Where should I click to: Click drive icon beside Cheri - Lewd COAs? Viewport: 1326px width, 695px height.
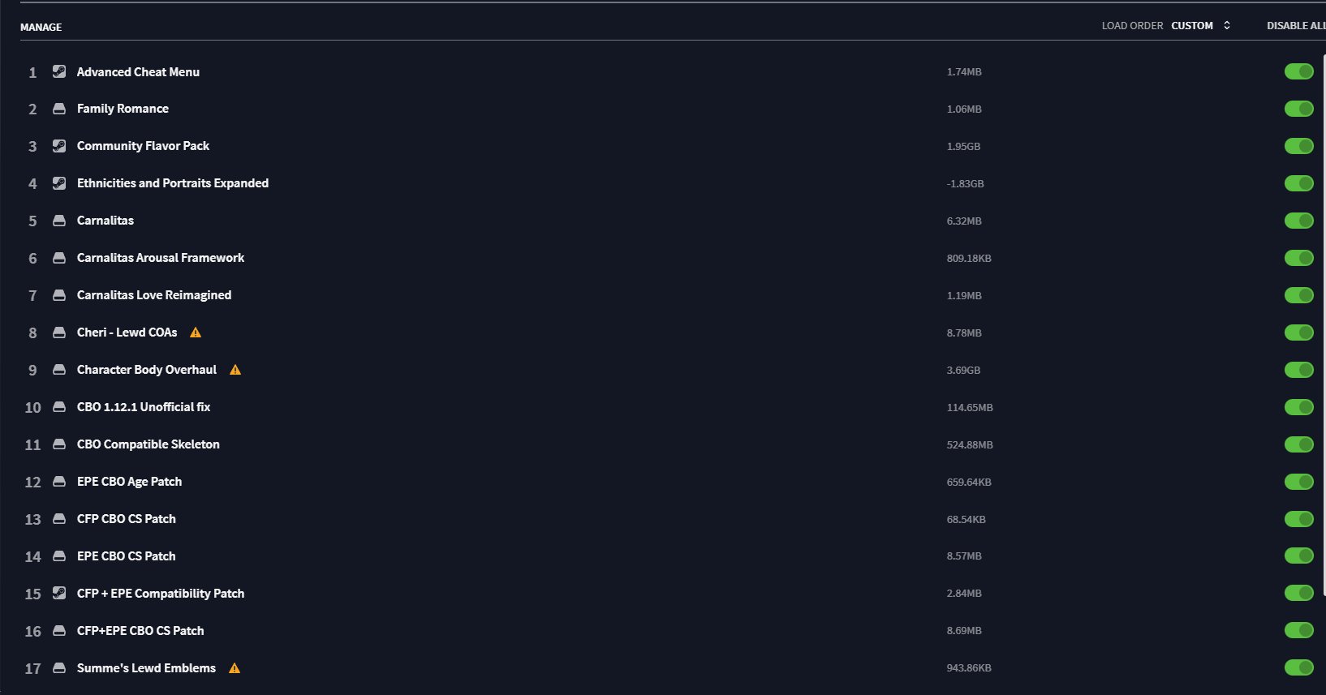[x=59, y=332]
